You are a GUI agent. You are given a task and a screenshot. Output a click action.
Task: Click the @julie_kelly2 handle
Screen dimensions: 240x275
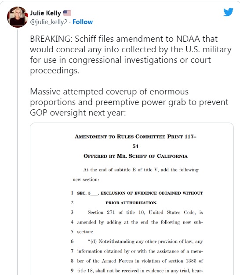(49, 22)
